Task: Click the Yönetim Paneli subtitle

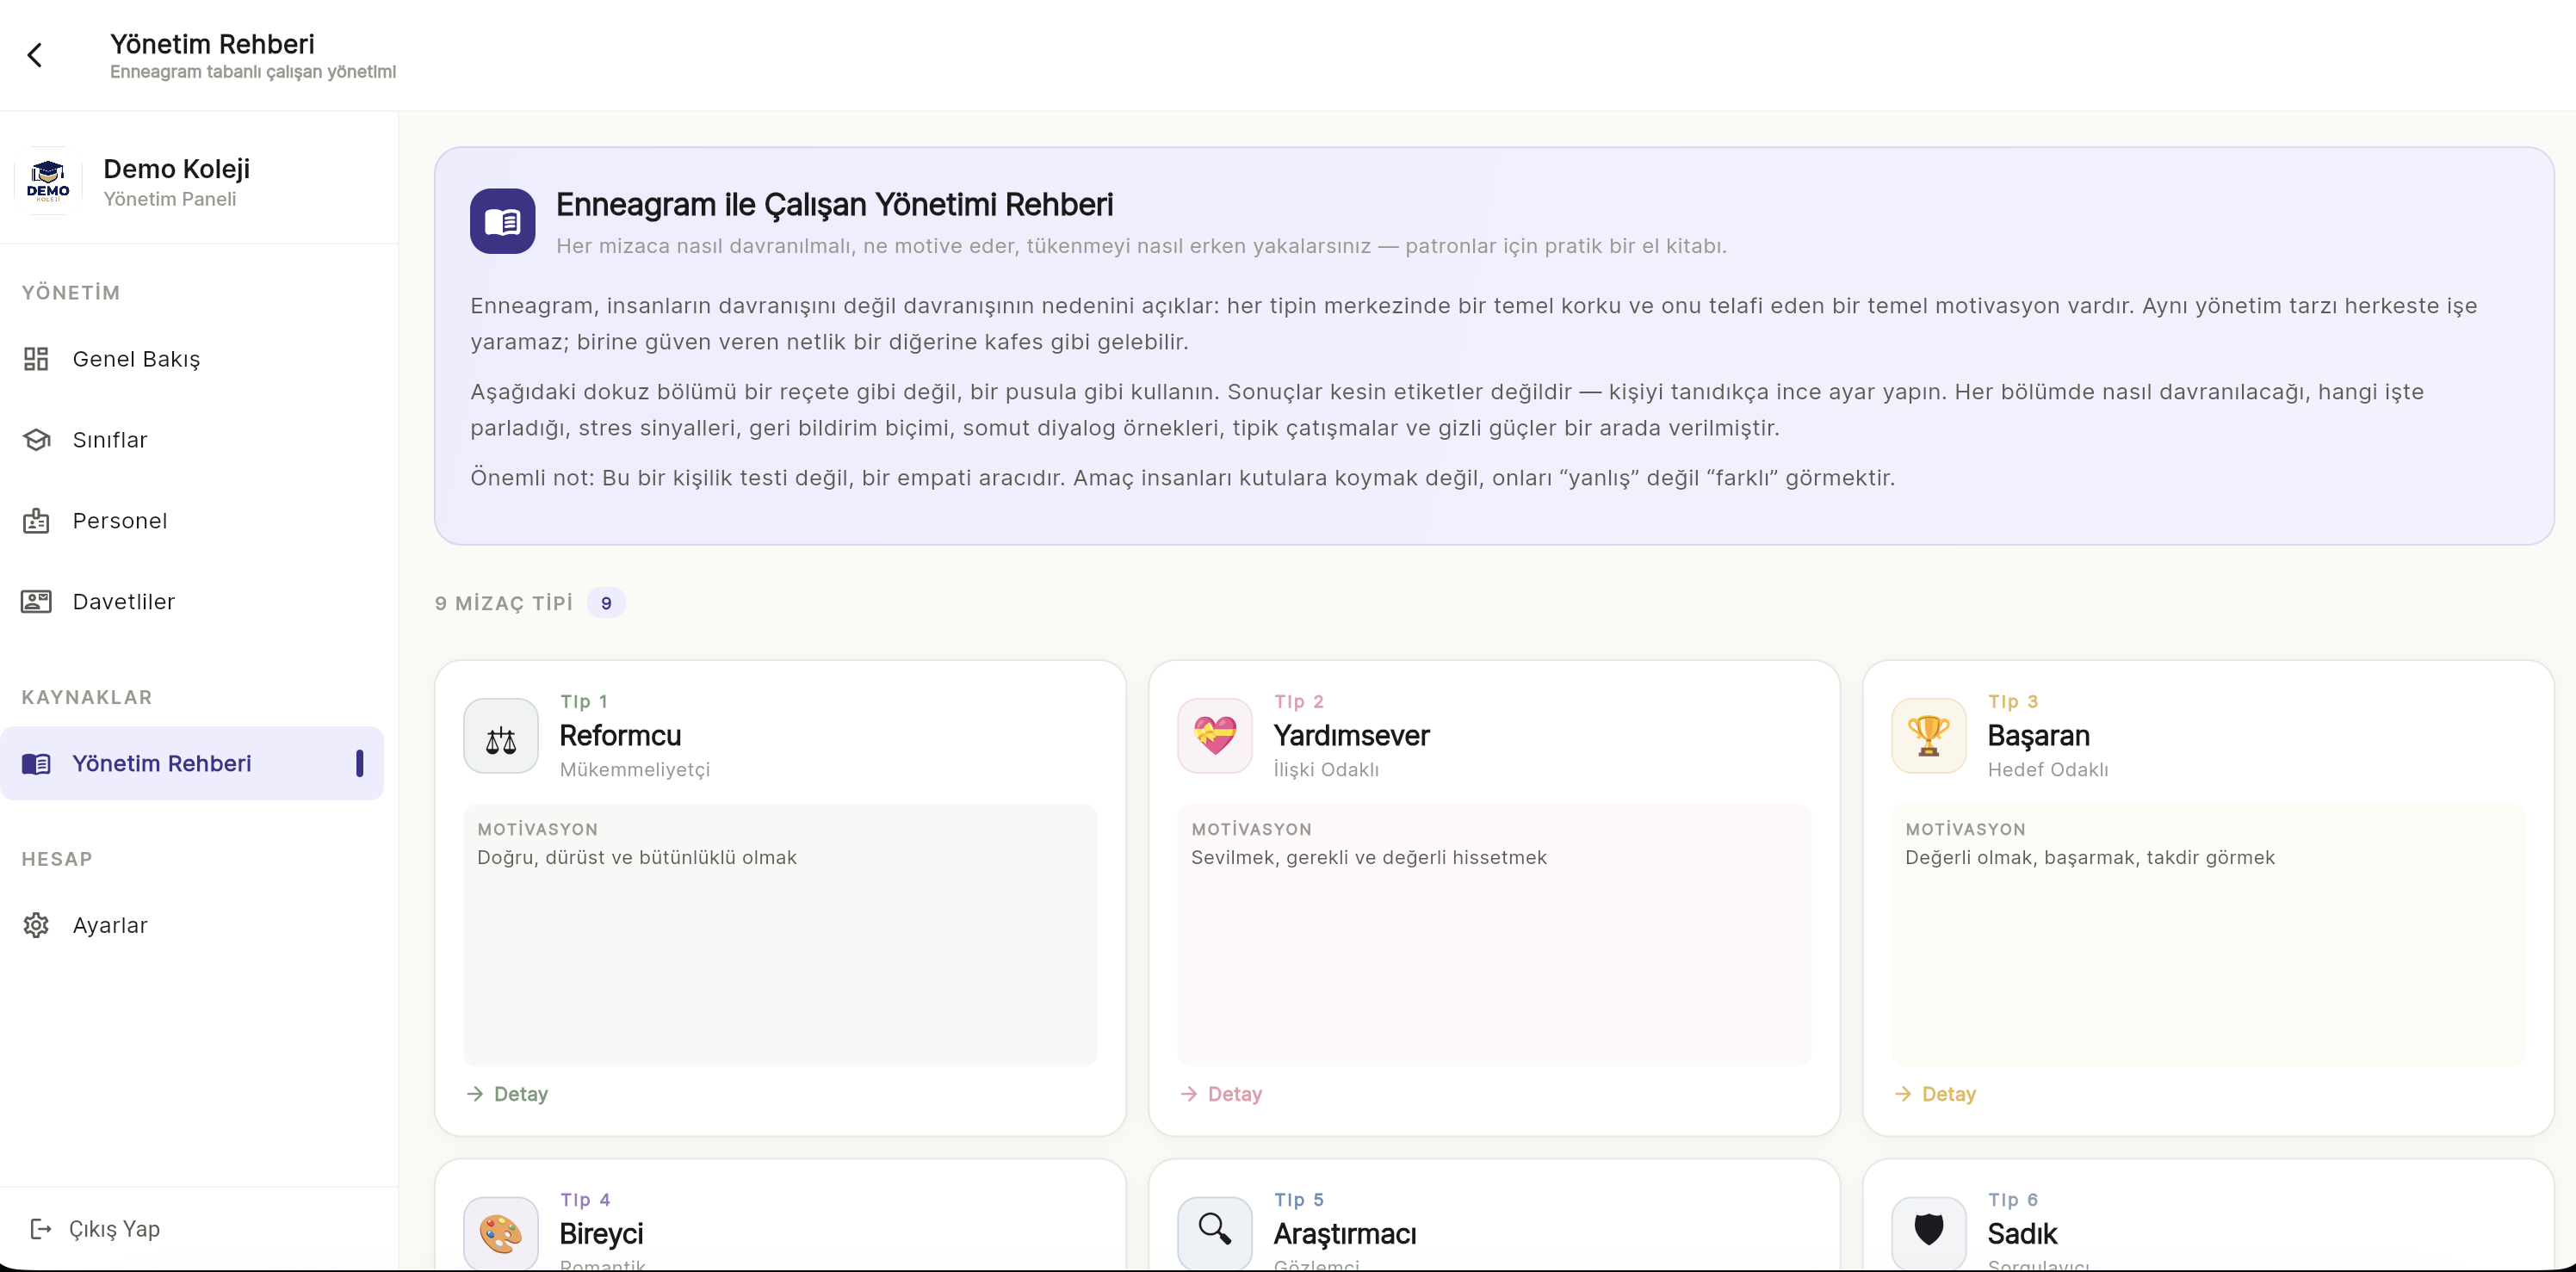Action: tap(170, 199)
